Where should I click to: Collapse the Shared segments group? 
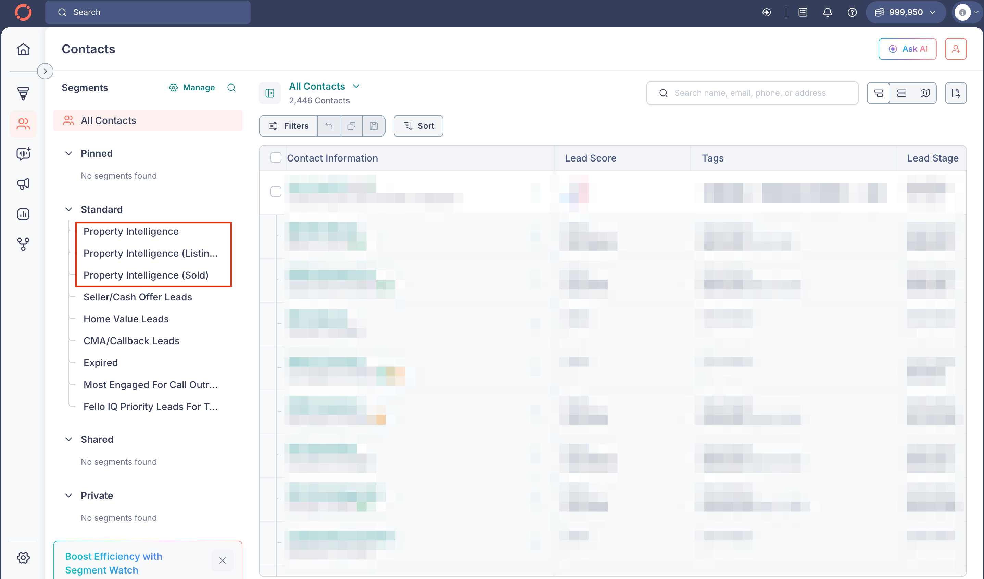click(68, 439)
